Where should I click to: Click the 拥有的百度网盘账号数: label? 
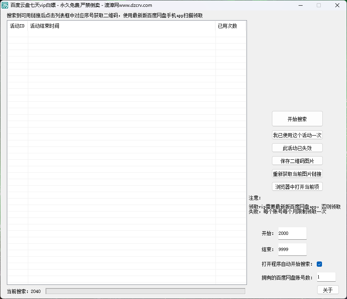pyautogui.click(x=287, y=278)
